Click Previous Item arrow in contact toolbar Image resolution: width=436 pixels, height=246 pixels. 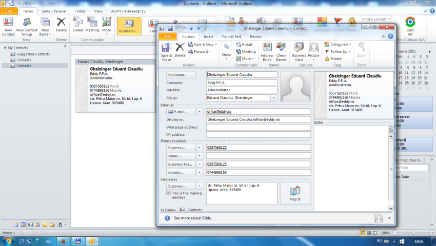[191, 28]
